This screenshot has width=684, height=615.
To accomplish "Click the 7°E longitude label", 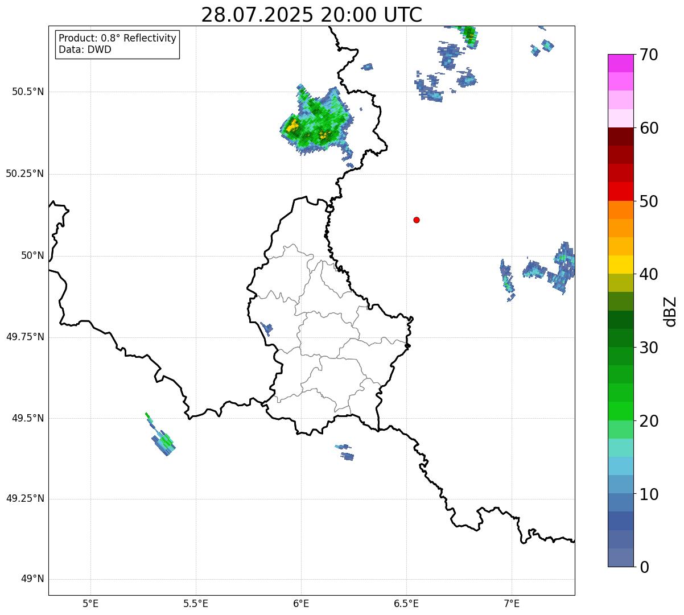I will 512,603.
